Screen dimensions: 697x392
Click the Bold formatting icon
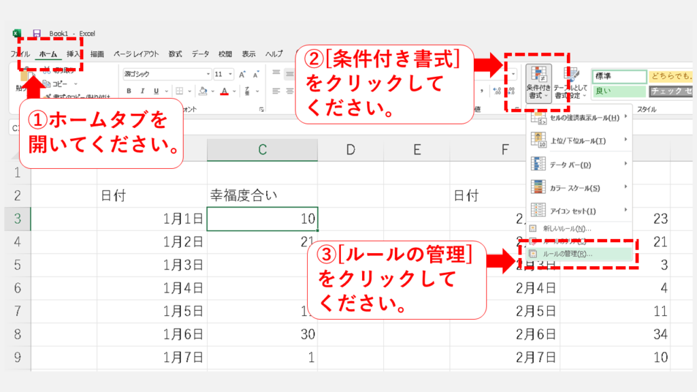[x=127, y=91]
